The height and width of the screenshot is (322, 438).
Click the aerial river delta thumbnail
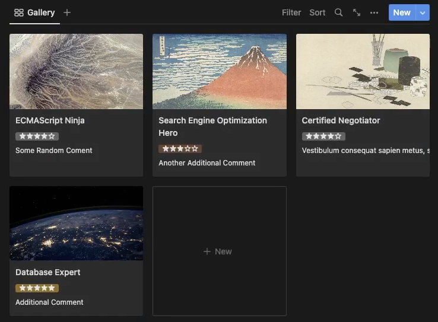tap(76, 71)
